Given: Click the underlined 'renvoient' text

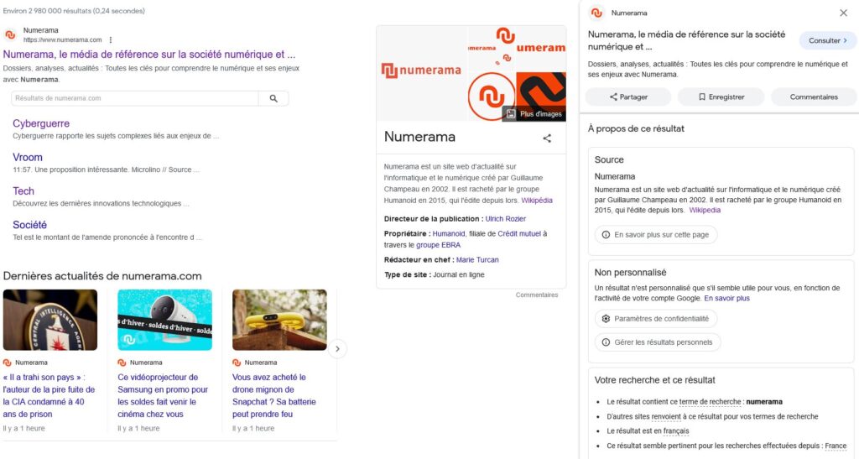Looking at the screenshot, I should [665, 416].
